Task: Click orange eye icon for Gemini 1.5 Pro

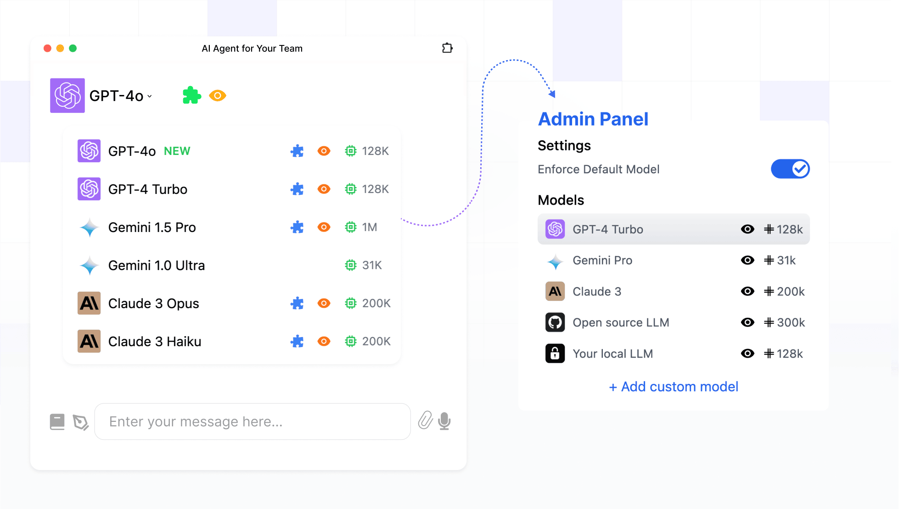Action: tap(324, 227)
